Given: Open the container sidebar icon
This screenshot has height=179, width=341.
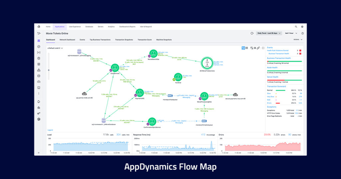Looking at the screenshot, I should [x=39, y=70].
